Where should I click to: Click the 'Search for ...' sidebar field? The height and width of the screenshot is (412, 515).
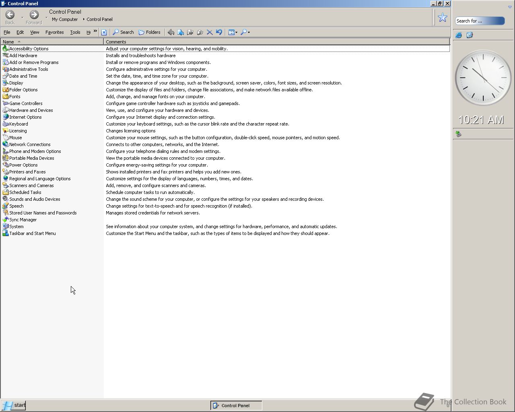(480, 21)
